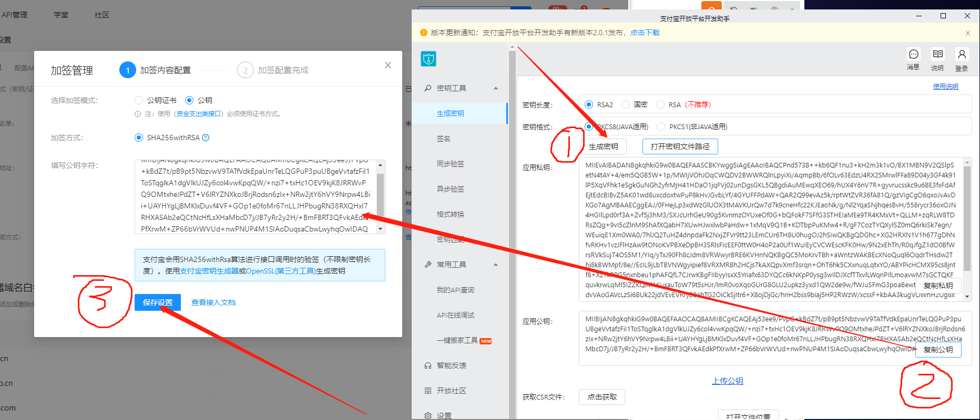Click the 复制公钥 button

(938, 350)
